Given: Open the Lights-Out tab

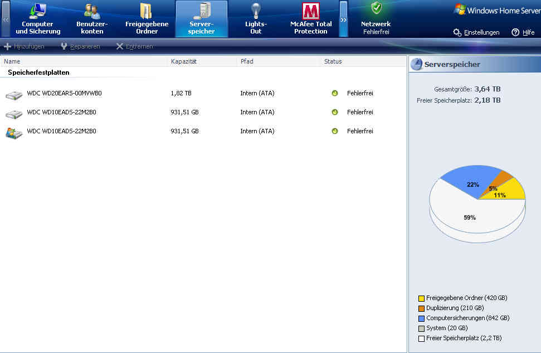Looking at the screenshot, I should click(x=256, y=18).
